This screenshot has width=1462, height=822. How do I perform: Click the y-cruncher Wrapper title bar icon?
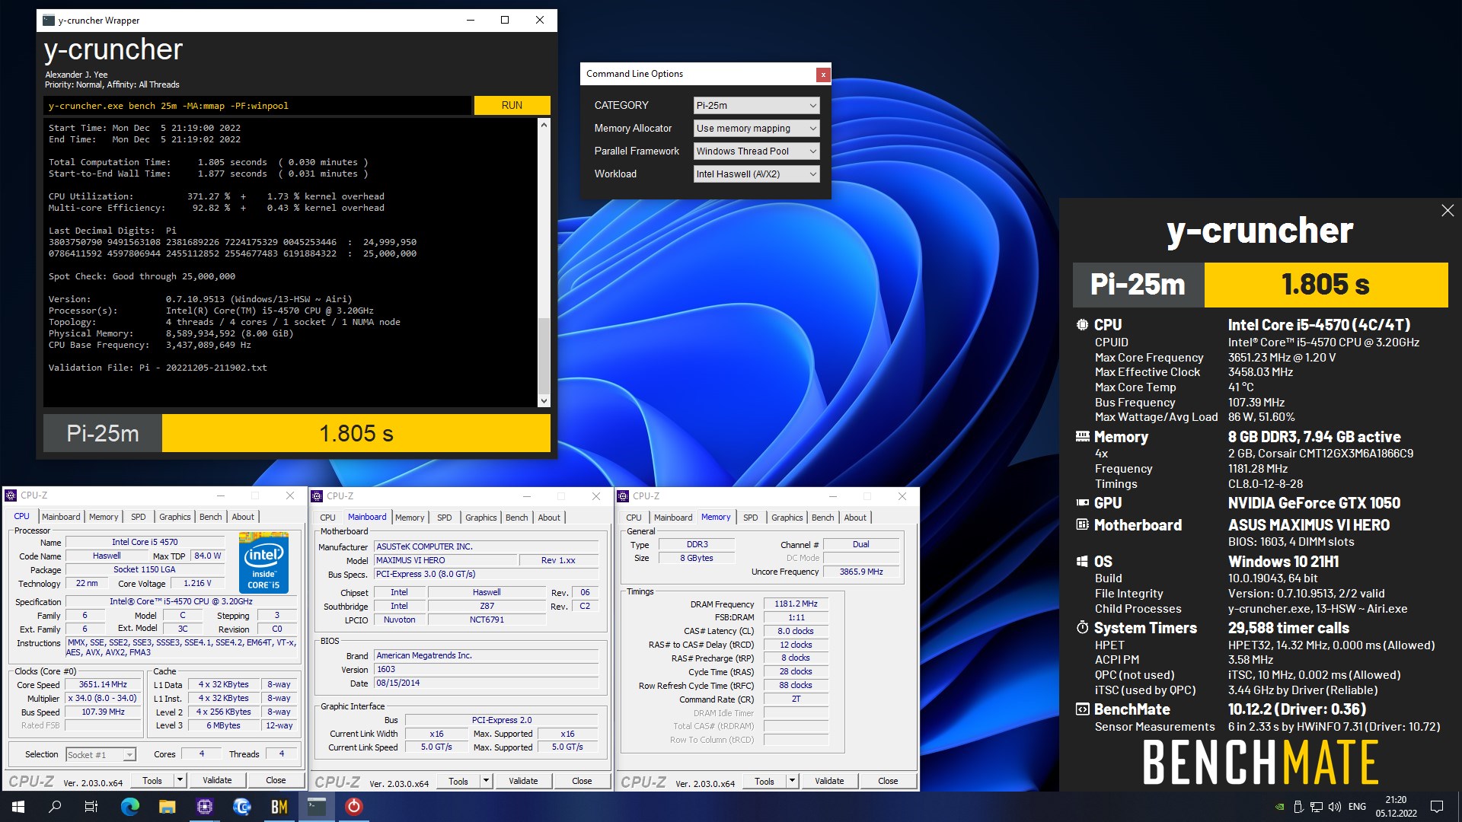pos(49,21)
